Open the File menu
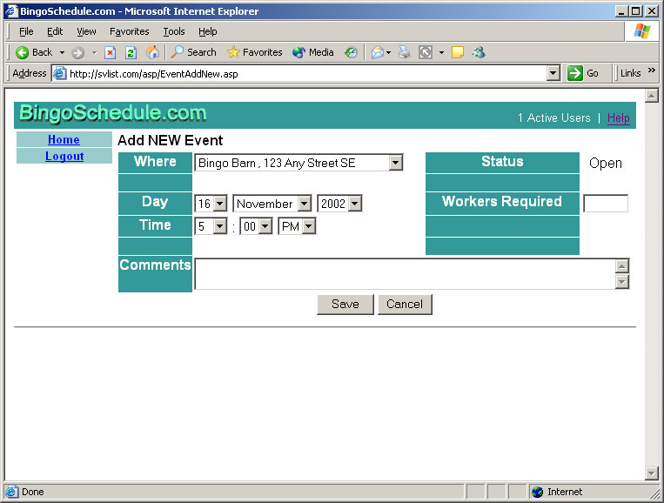664x503 pixels. (26, 31)
